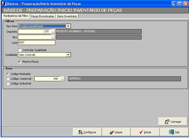
Task: Uncheck the Mostra Pecas checkbox
Action: point(20,61)
